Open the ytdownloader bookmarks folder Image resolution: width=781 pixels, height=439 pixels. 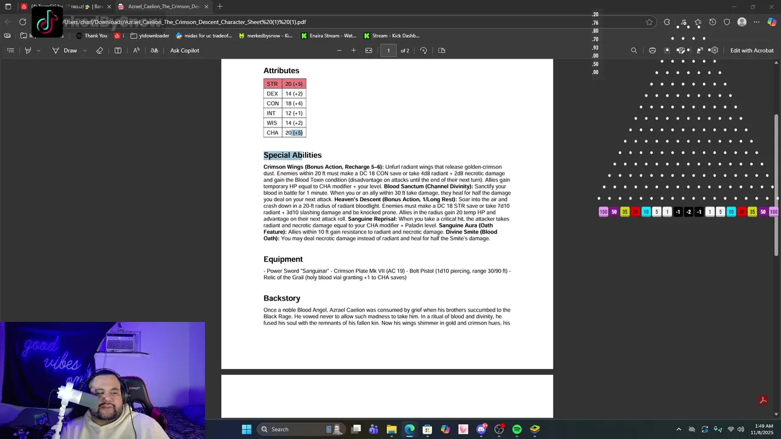click(149, 36)
